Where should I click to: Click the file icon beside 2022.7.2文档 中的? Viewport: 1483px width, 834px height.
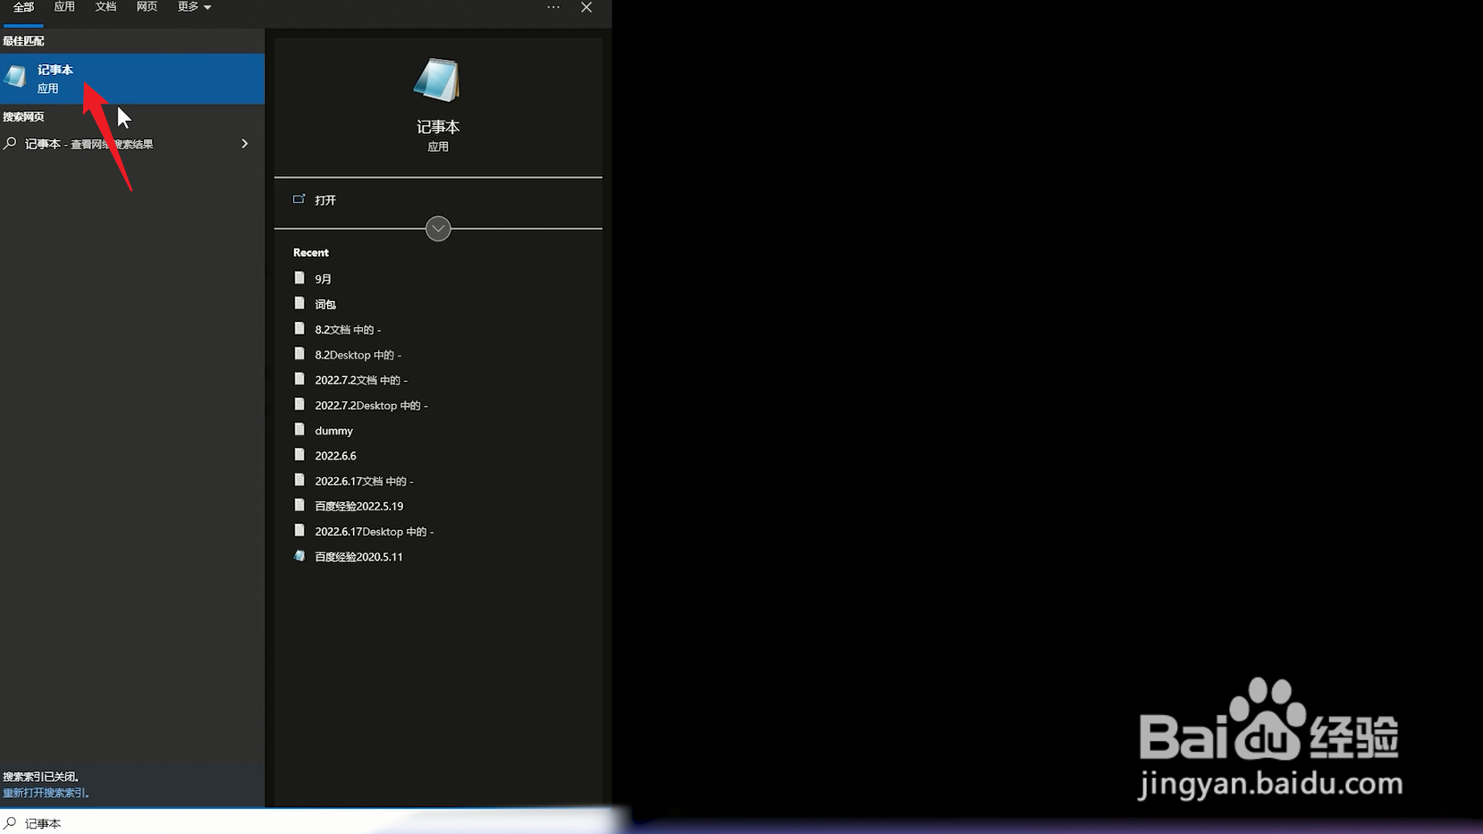pyautogui.click(x=299, y=379)
